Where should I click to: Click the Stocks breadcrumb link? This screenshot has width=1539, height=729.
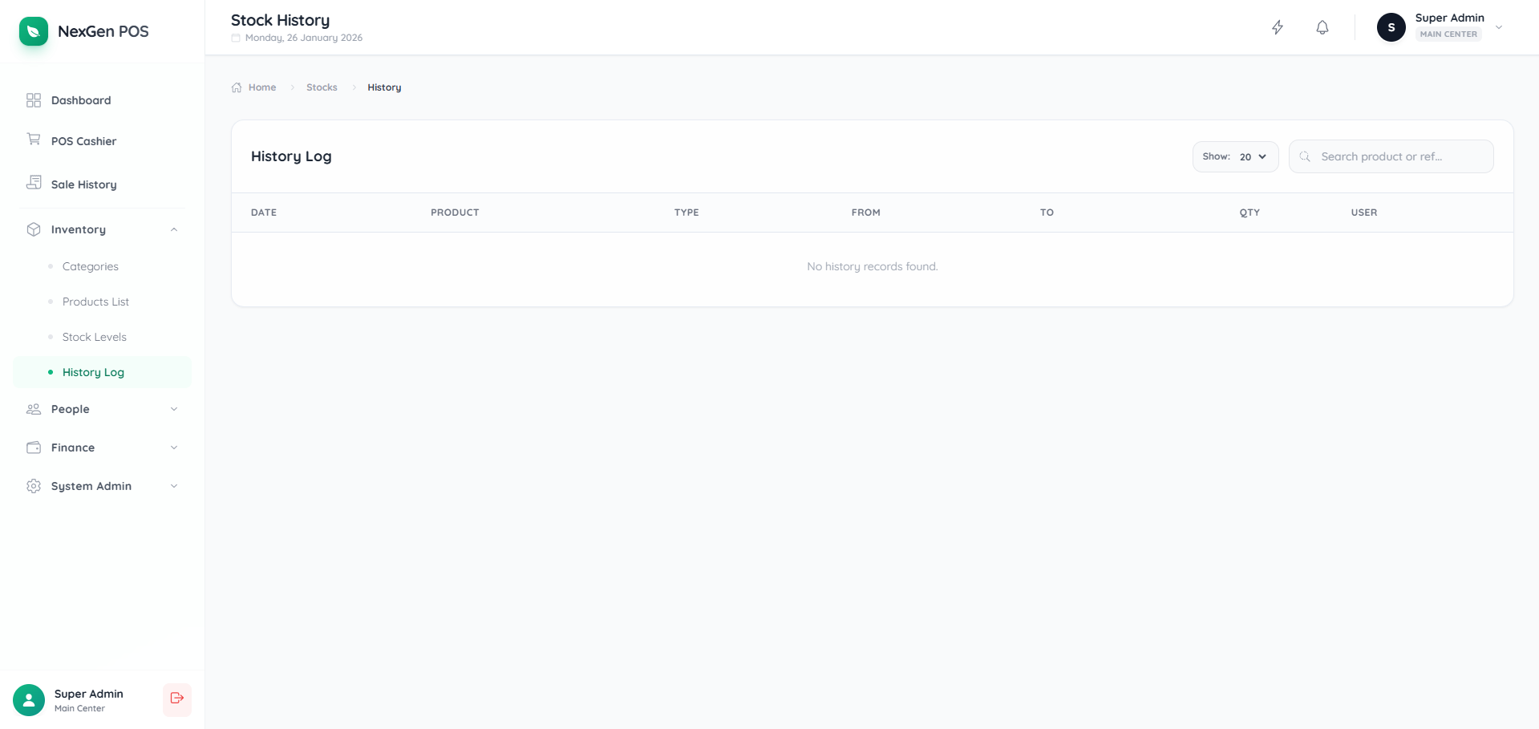click(321, 87)
